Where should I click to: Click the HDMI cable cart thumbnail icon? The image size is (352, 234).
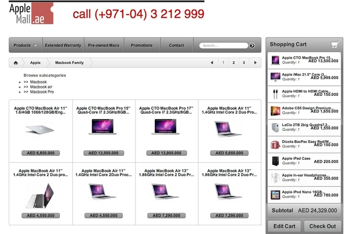pos(275,94)
